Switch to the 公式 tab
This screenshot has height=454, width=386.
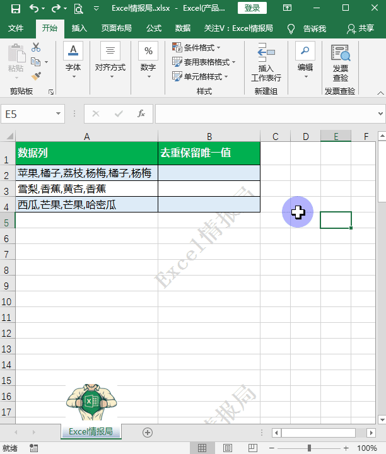click(x=154, y=28)
